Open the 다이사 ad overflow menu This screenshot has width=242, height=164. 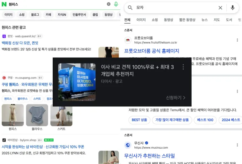(x=183, y=67)
